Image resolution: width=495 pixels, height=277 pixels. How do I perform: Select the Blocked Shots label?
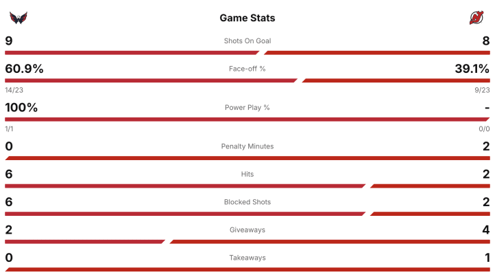click(247, 202)
